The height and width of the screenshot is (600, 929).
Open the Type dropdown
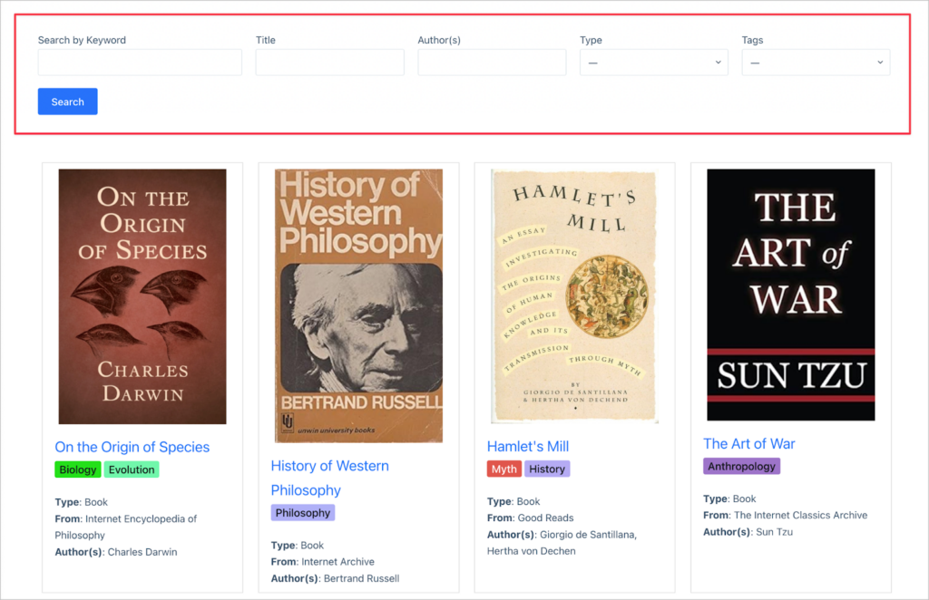click(653, 63)
